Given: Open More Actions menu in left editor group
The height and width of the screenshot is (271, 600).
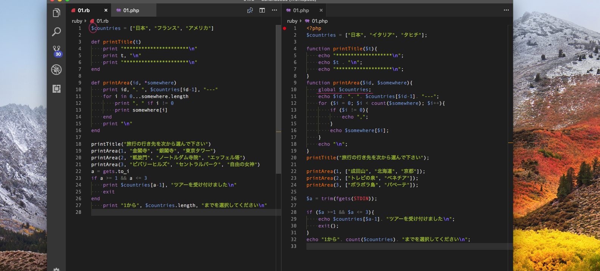Looking at the screenshot, I should click(x=274, y=10).
